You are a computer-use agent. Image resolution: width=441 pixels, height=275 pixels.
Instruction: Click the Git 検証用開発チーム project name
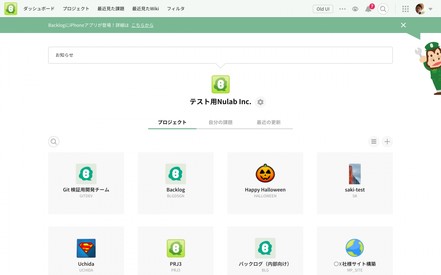(x=86, y=190)
